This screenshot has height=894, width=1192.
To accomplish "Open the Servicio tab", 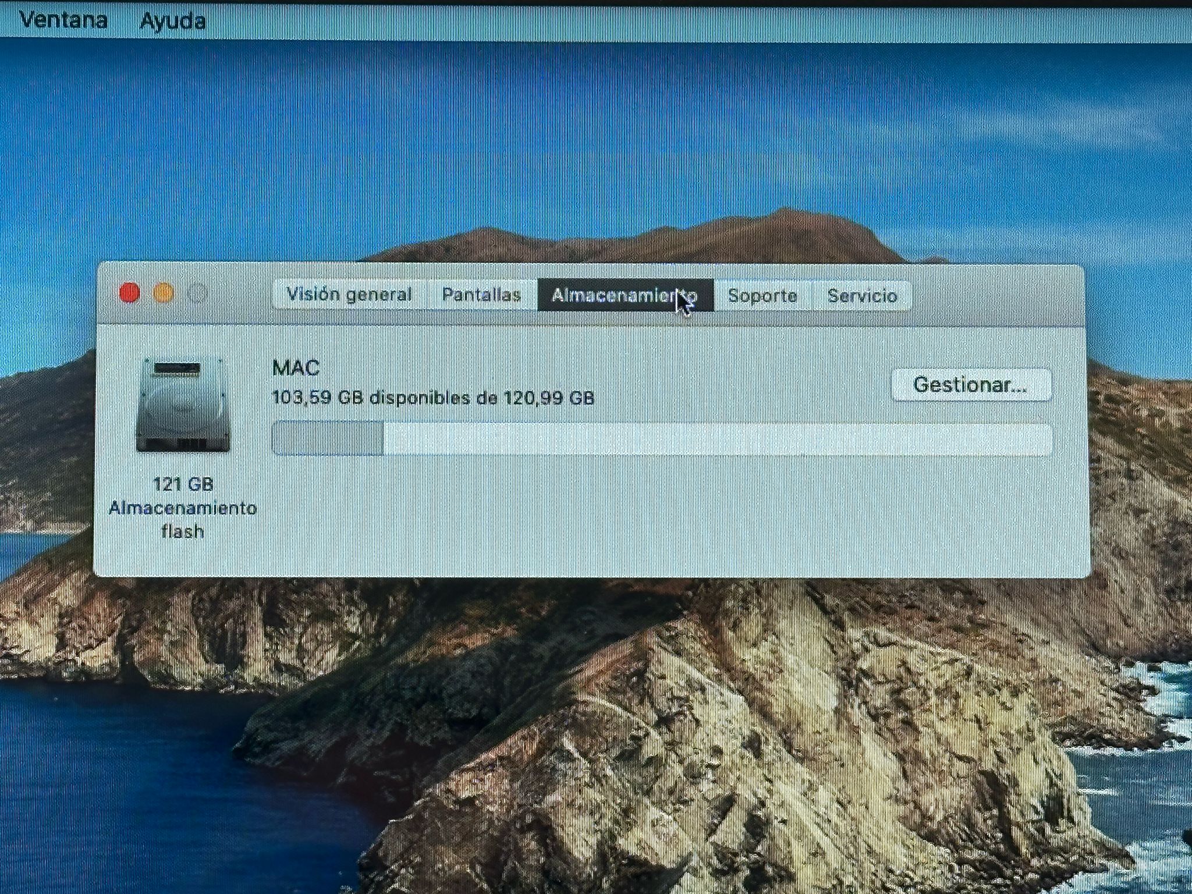I will point(862,296).
